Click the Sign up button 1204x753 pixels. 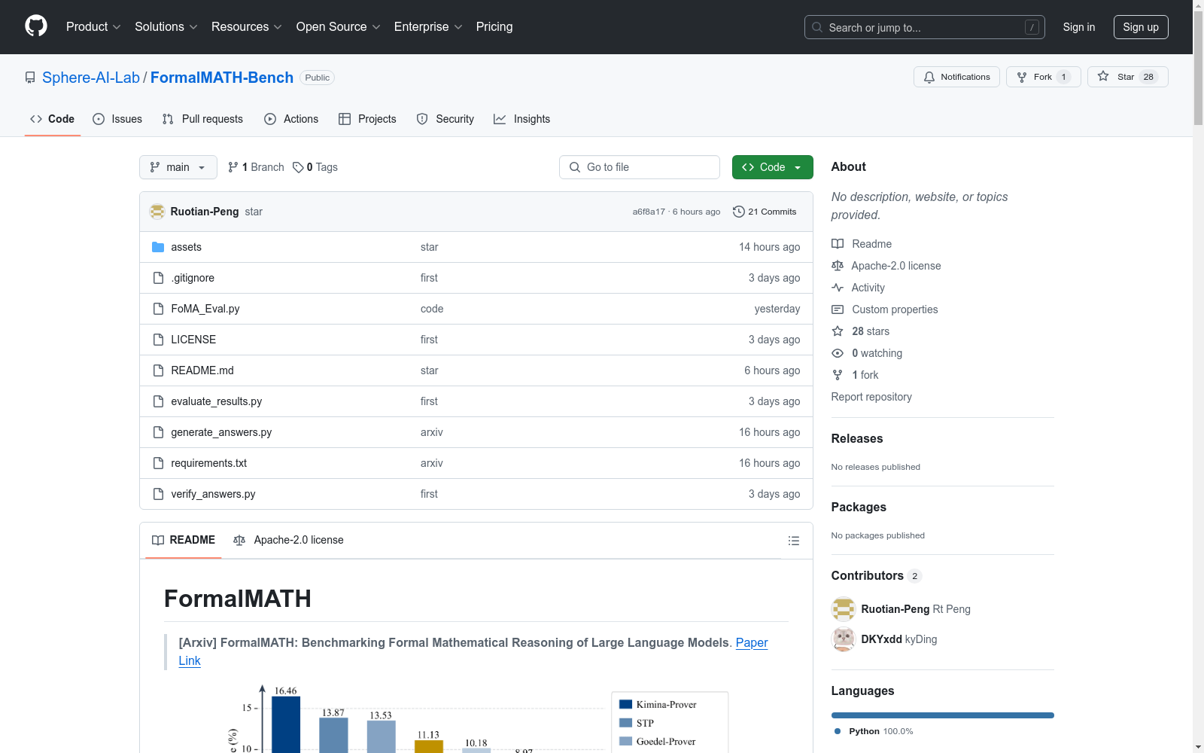click(x=1141, y=27)
